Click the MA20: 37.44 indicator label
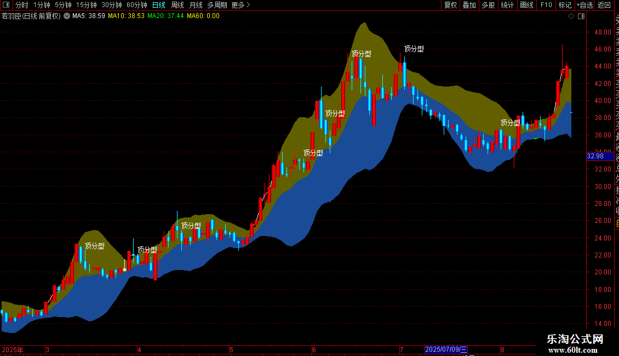 click(165, 16)
